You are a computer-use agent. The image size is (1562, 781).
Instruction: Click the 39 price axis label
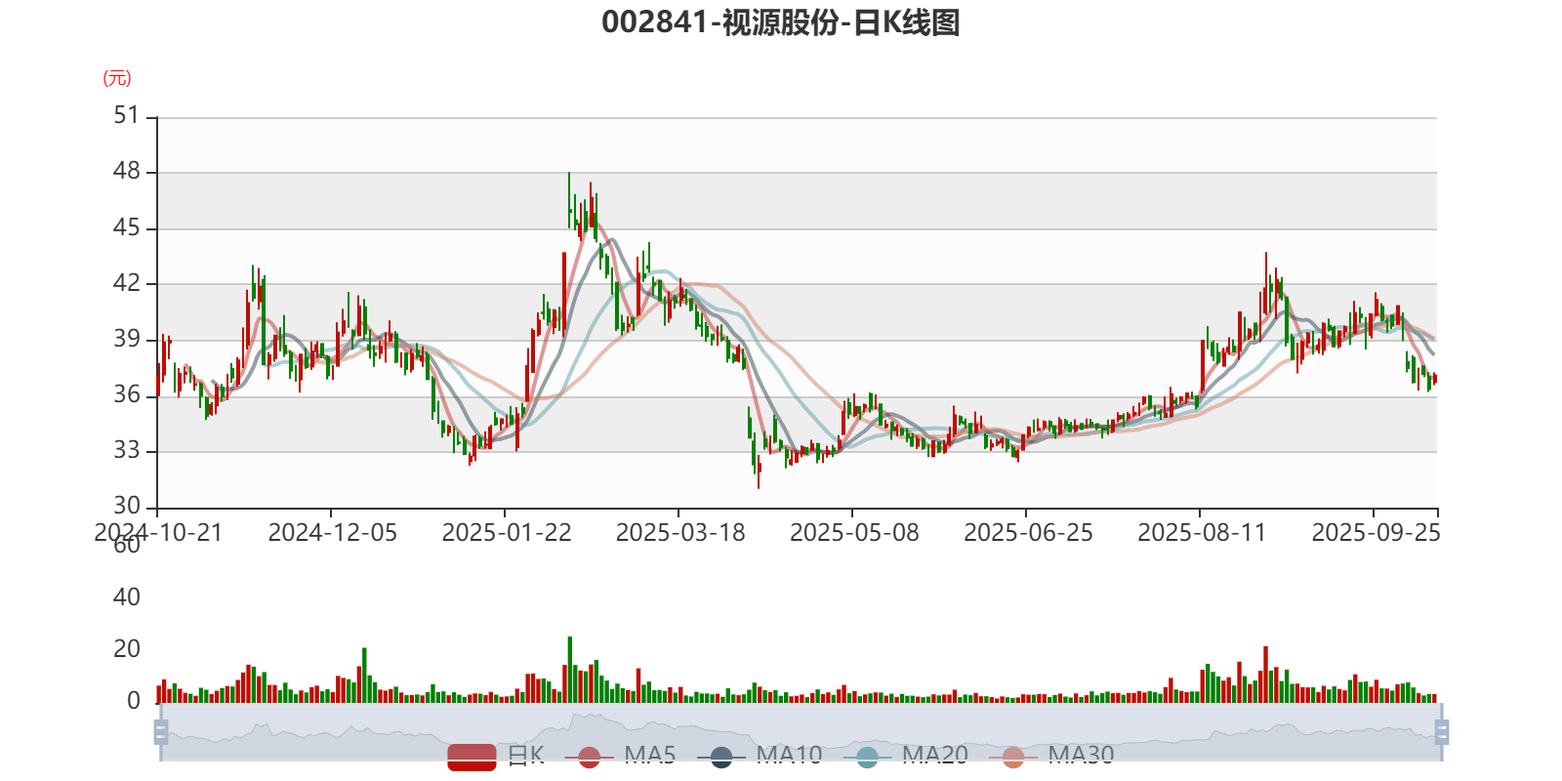127,340
